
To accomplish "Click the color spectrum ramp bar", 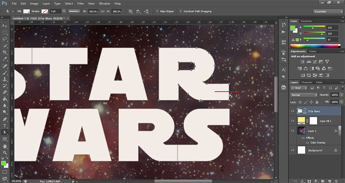I will click(x=315, y=46).
